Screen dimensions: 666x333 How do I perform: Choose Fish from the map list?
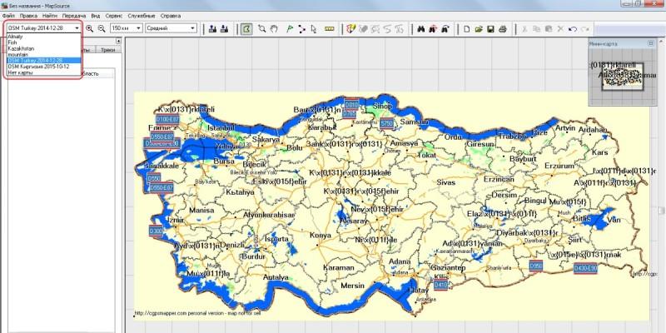43,42
